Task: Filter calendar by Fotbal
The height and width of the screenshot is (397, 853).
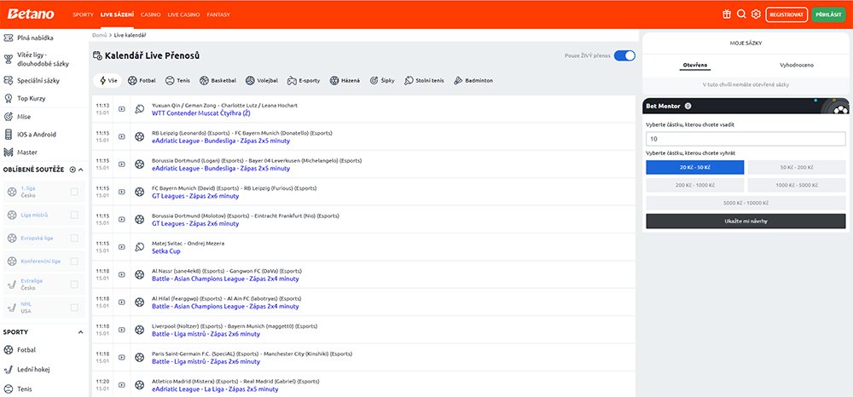Action: (142, 80)
